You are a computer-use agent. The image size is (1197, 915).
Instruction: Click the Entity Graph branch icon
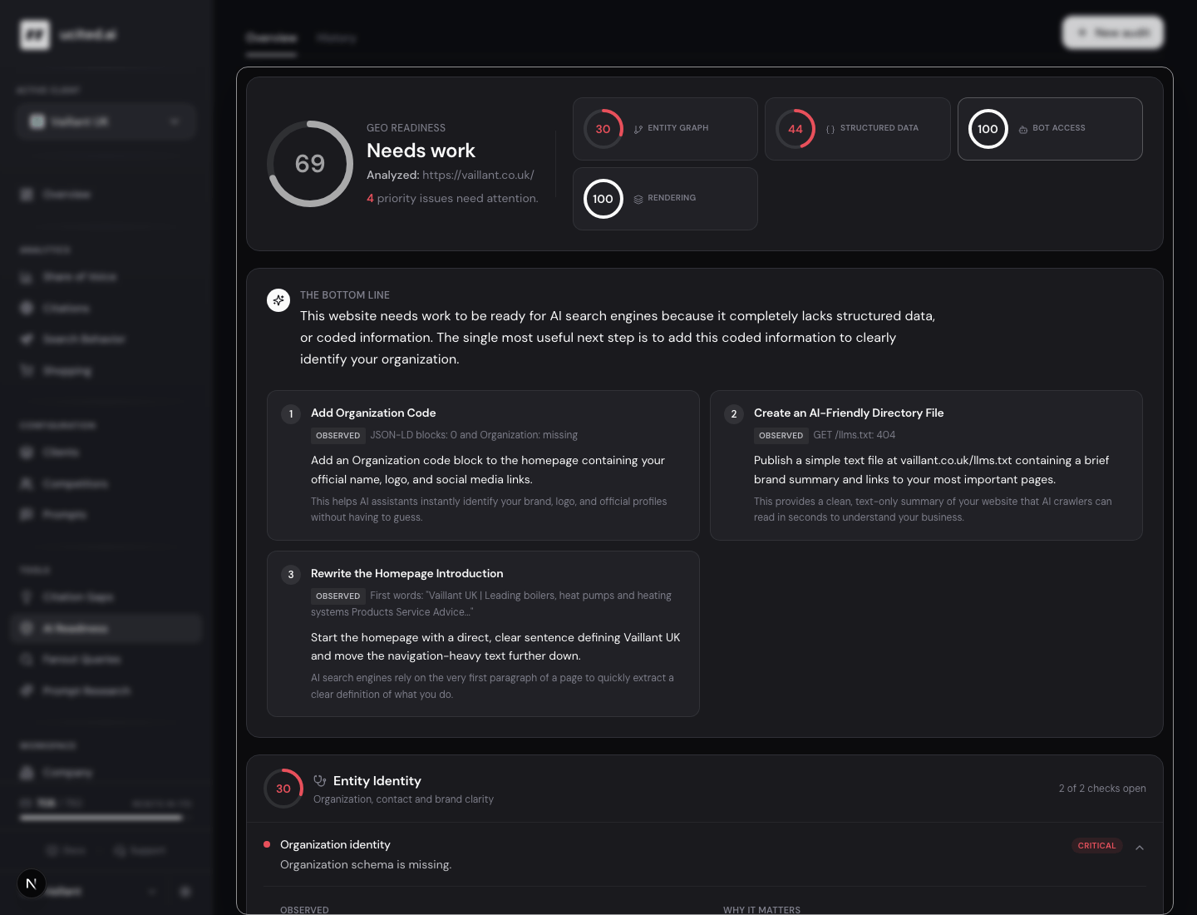pyautogui.click(x=638, y=129)
